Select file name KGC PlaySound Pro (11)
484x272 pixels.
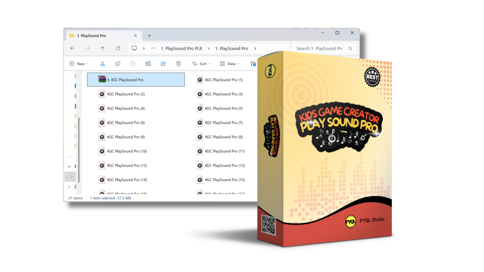coord(225,151)
